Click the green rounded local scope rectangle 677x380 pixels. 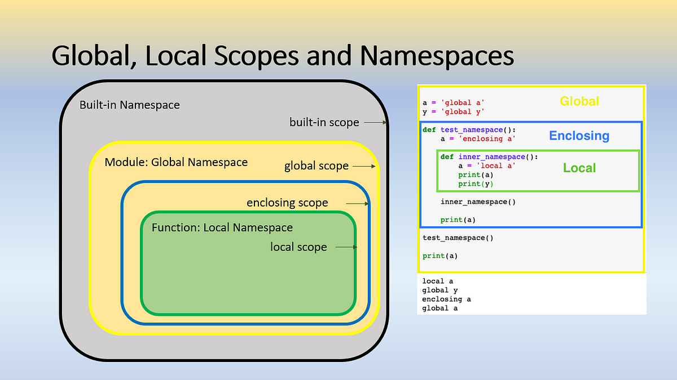(x=249, y=263)
